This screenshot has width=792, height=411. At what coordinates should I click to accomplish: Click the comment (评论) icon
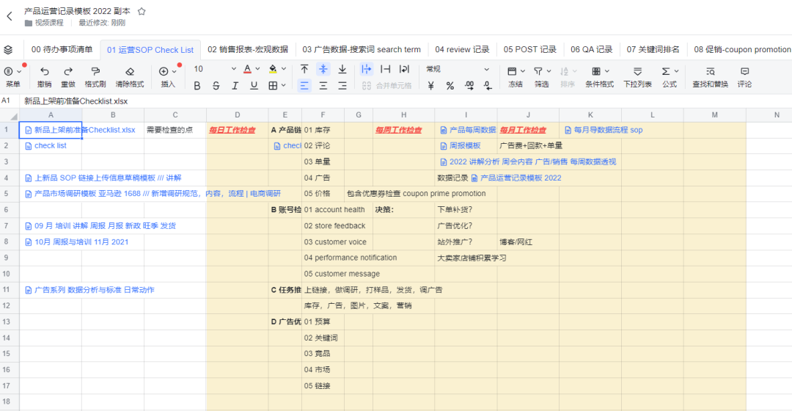coord(744,71)
